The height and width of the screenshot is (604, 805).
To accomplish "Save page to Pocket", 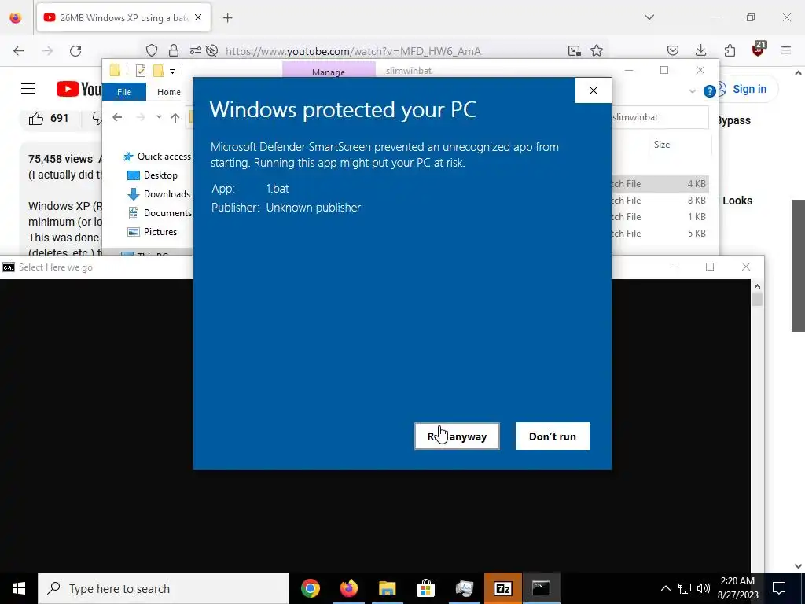I will [673, 50].
